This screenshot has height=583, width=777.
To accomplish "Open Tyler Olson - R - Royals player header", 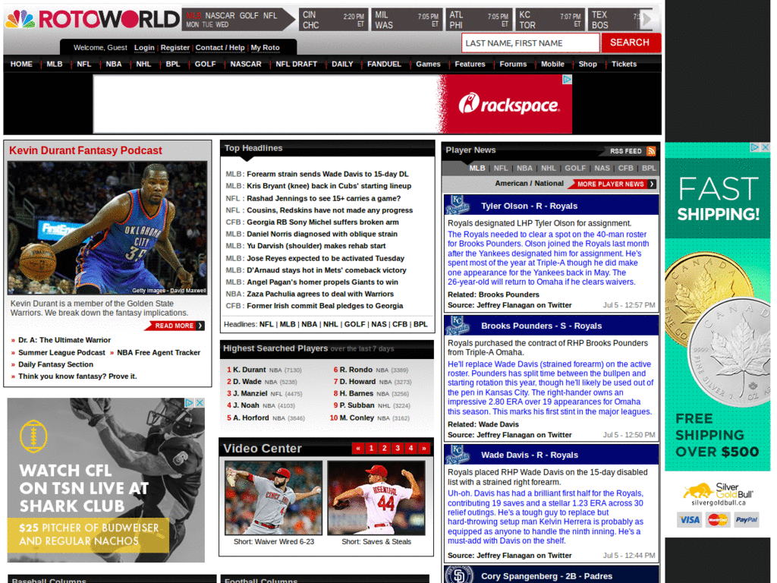I will 529,206.
